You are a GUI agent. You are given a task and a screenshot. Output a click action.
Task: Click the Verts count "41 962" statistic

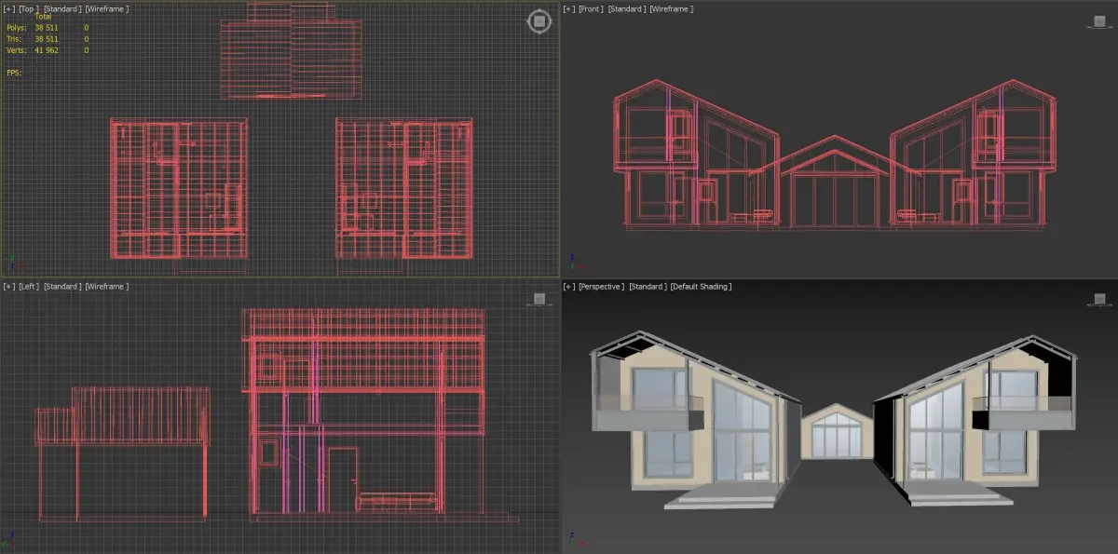47,50
